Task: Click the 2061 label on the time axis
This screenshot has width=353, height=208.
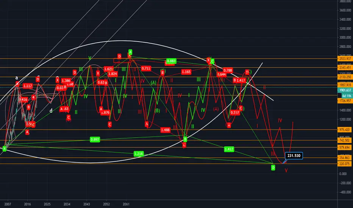Action: pyautogui.click(x=126, y=204)
